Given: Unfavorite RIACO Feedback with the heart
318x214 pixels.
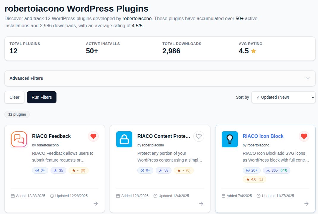Looking at the screenshot, I should [93, 136].
